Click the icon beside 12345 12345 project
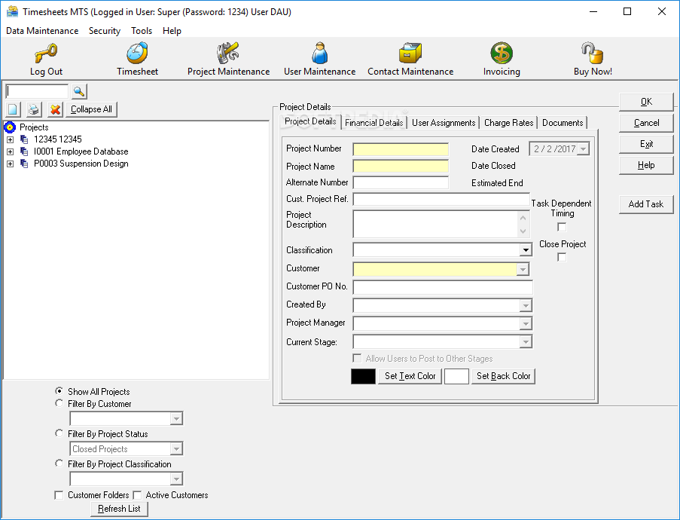This screenshot has width=680, height=520. [x=24, y=139]
